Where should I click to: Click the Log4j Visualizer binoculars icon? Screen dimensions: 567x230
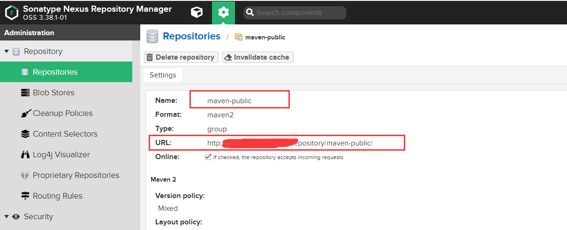25,154
